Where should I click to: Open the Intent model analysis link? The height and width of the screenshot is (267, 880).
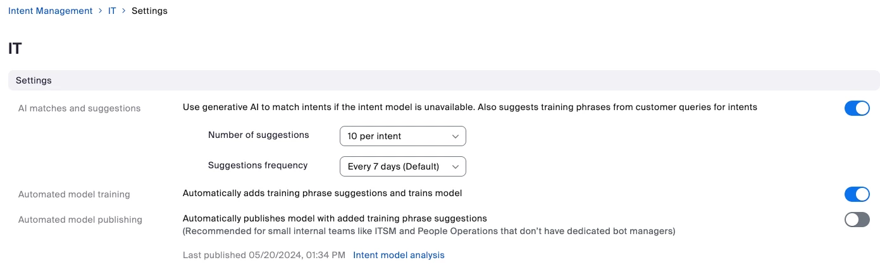(x=399, y=255)
